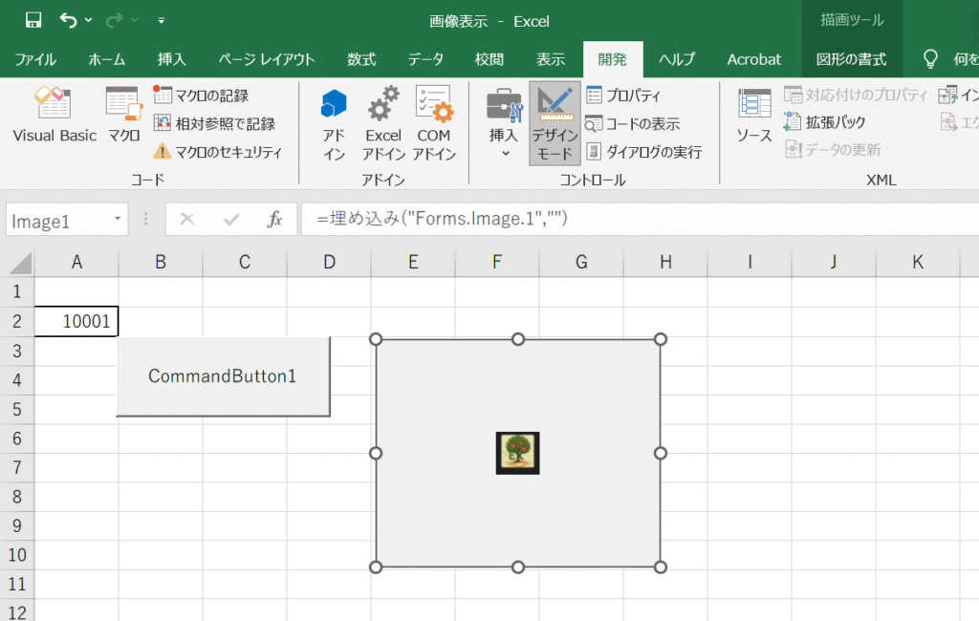Open マクロのセキュリティ settings
Image resolution: width=979 pixels, height=621 pixels.
coord(217,152)
